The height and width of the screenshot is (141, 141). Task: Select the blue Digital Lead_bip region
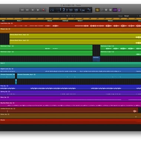click(x=70, y=70)
